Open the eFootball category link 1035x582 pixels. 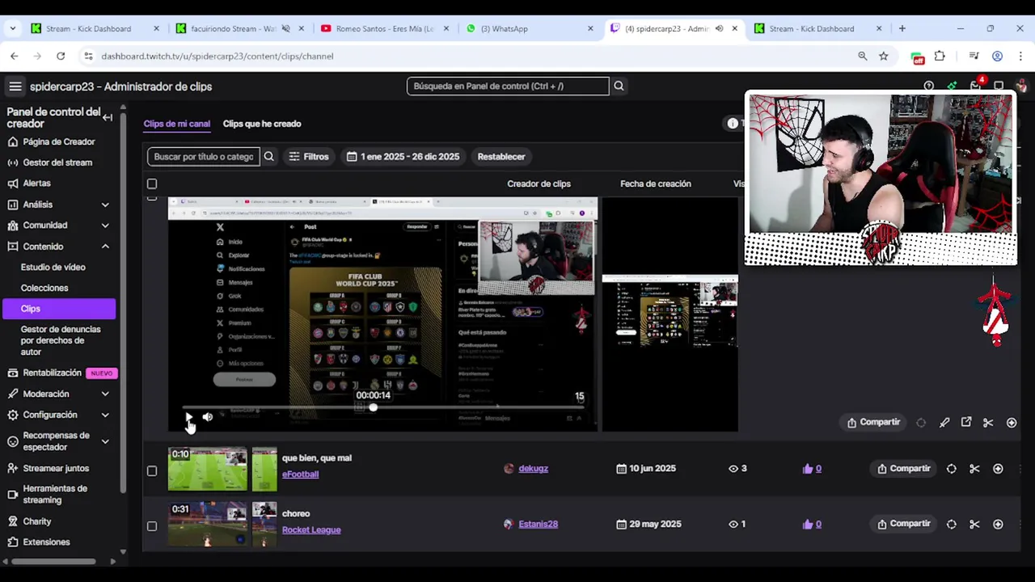[x=300, y=474]
